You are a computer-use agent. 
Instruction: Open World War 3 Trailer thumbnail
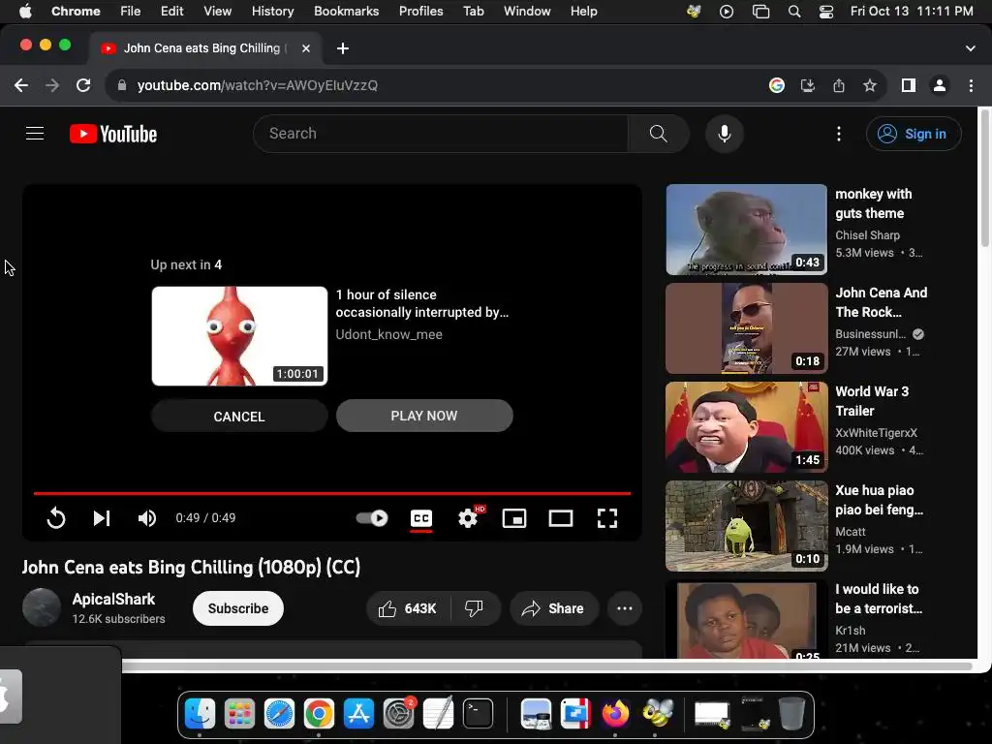click(x=747, y=427)
